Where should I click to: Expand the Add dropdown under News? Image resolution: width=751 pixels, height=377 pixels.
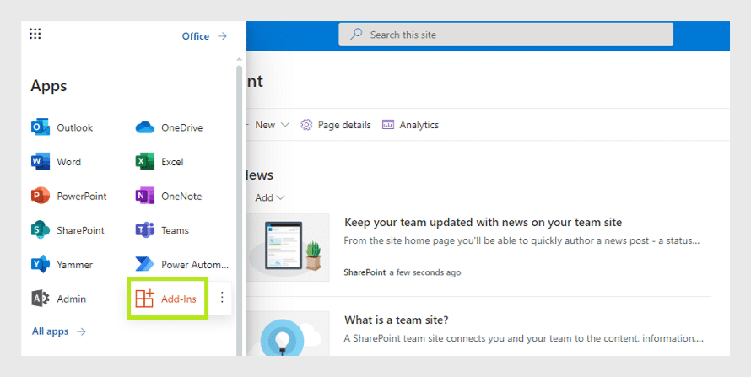coord(281,197)
